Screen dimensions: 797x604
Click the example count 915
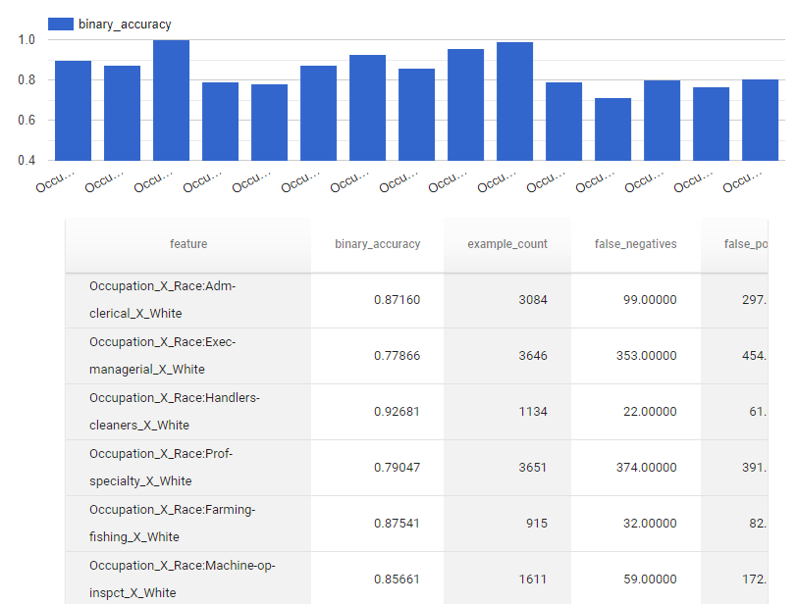pos(537,524)
